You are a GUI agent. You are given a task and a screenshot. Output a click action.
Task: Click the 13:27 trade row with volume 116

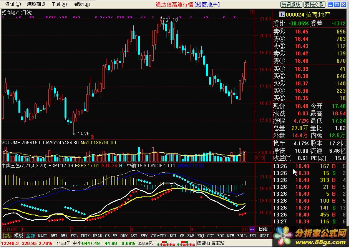click(309, 221)
